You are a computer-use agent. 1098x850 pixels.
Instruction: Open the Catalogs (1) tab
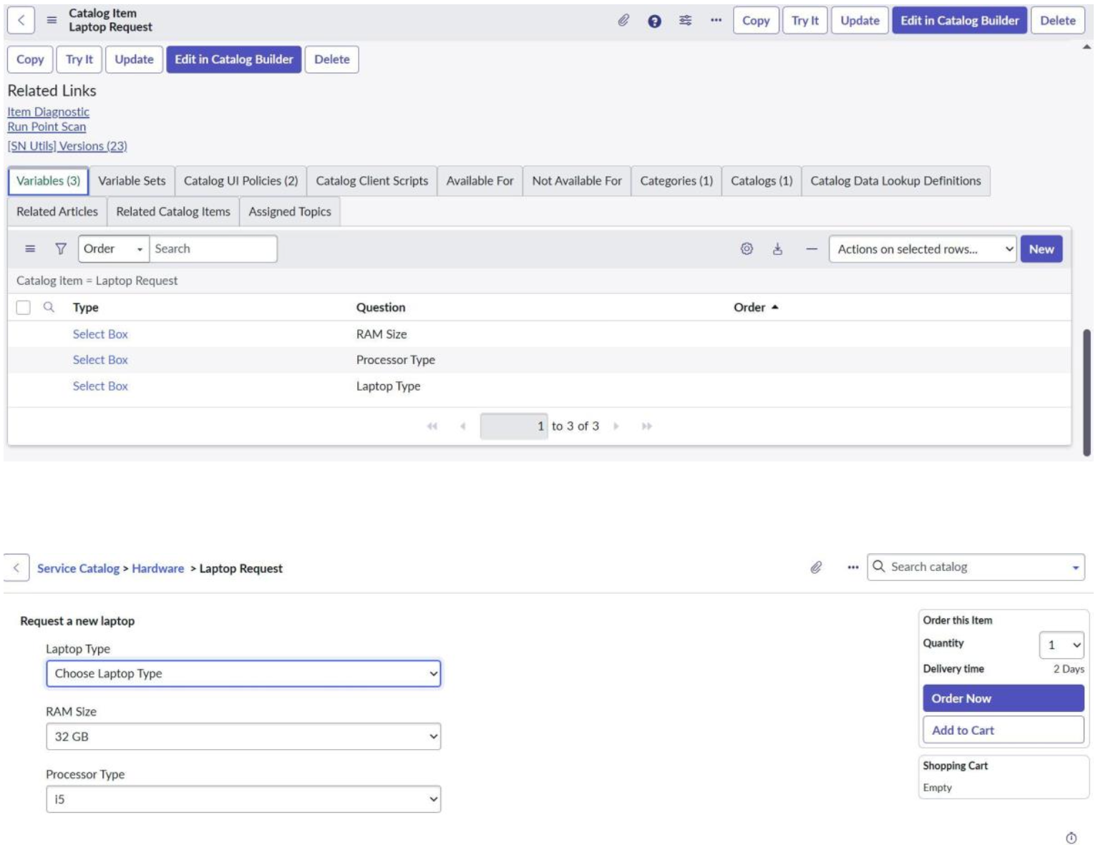[x=762, y=181]
